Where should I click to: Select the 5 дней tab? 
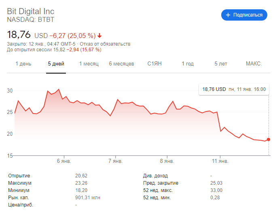[x=56, y=64]
